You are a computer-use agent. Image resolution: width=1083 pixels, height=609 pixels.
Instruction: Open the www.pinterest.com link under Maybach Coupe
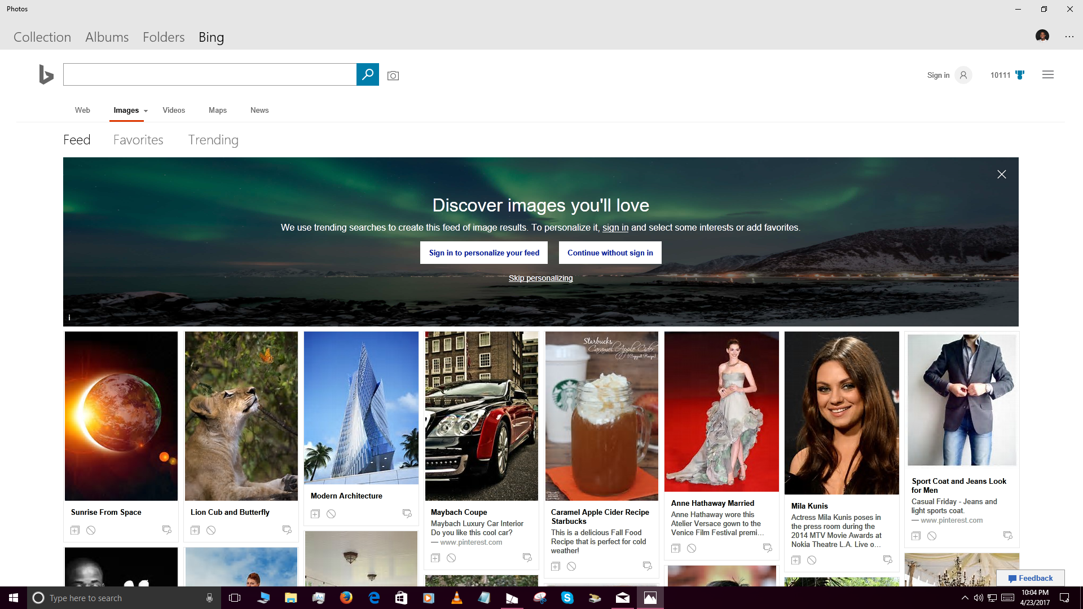coord(471,542)
